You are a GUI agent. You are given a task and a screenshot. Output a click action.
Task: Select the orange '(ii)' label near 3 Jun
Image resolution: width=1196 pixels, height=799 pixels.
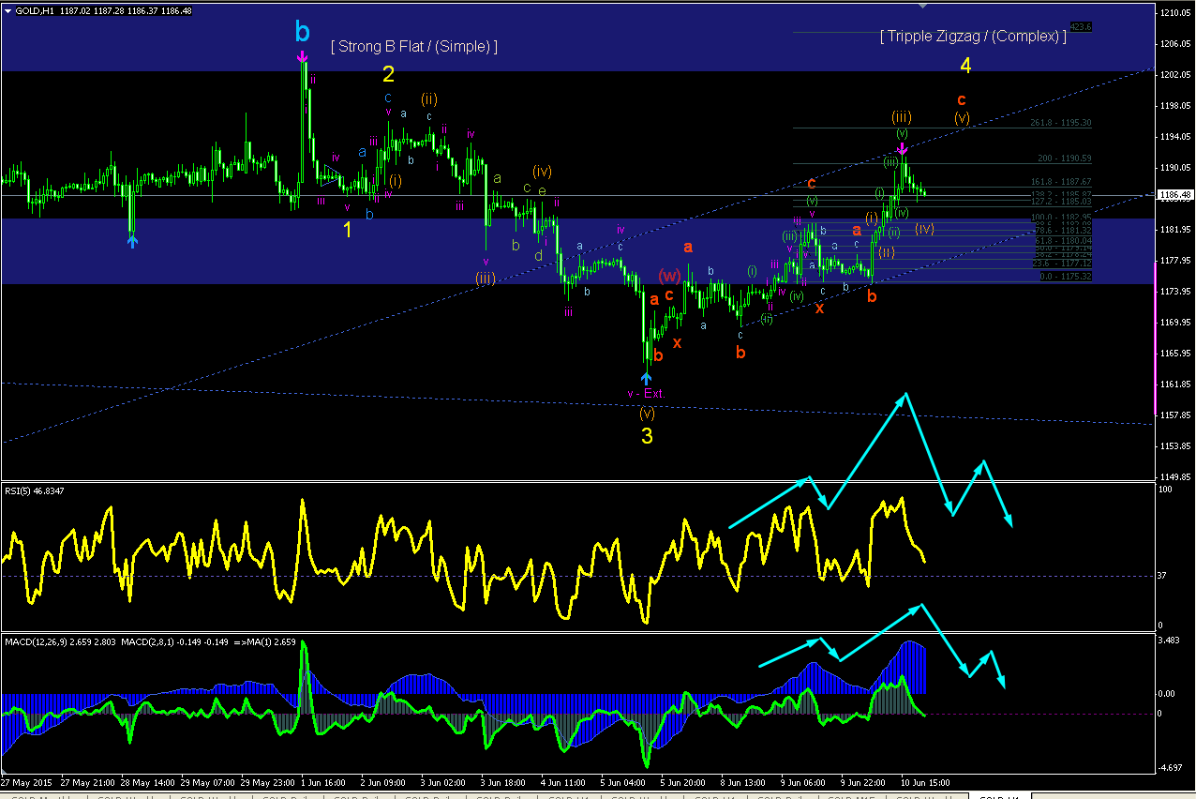[429, 98]
